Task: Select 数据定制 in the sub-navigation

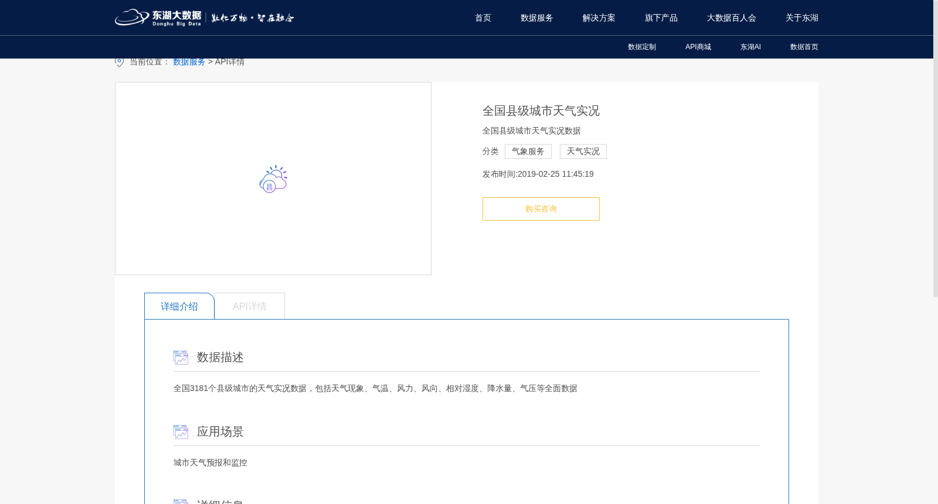Action: point(642,47)
